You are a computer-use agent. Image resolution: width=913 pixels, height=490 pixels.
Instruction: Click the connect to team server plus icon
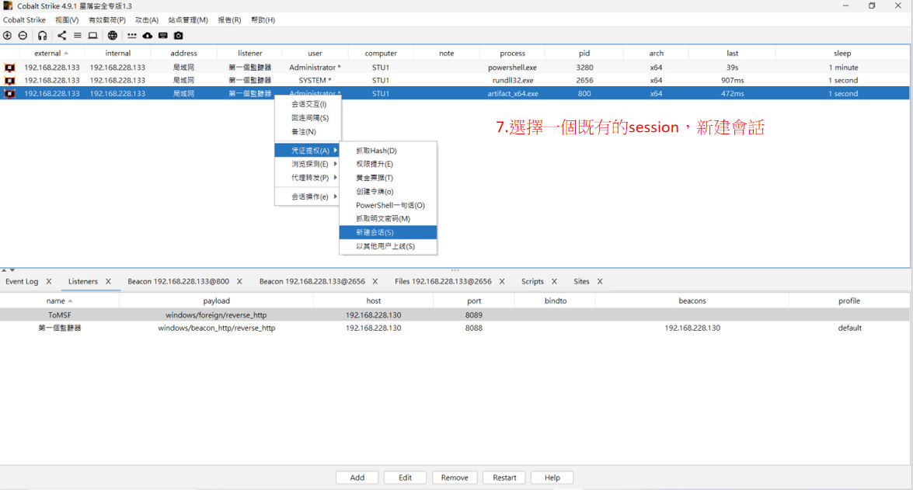click(x=8, y=36)
